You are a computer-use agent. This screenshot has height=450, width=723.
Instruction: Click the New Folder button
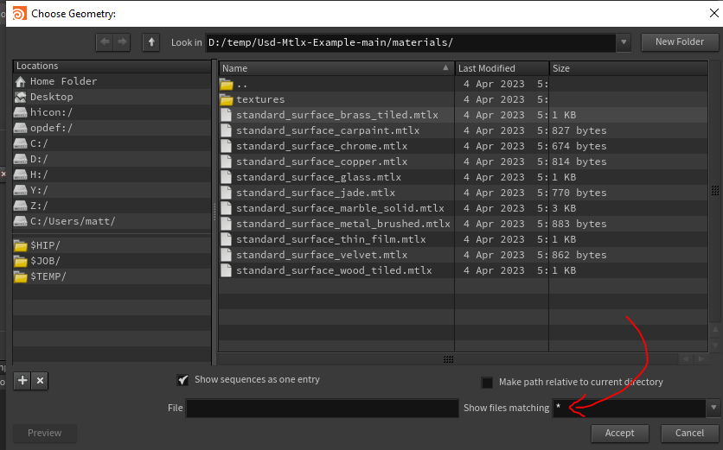click(680, 42)
